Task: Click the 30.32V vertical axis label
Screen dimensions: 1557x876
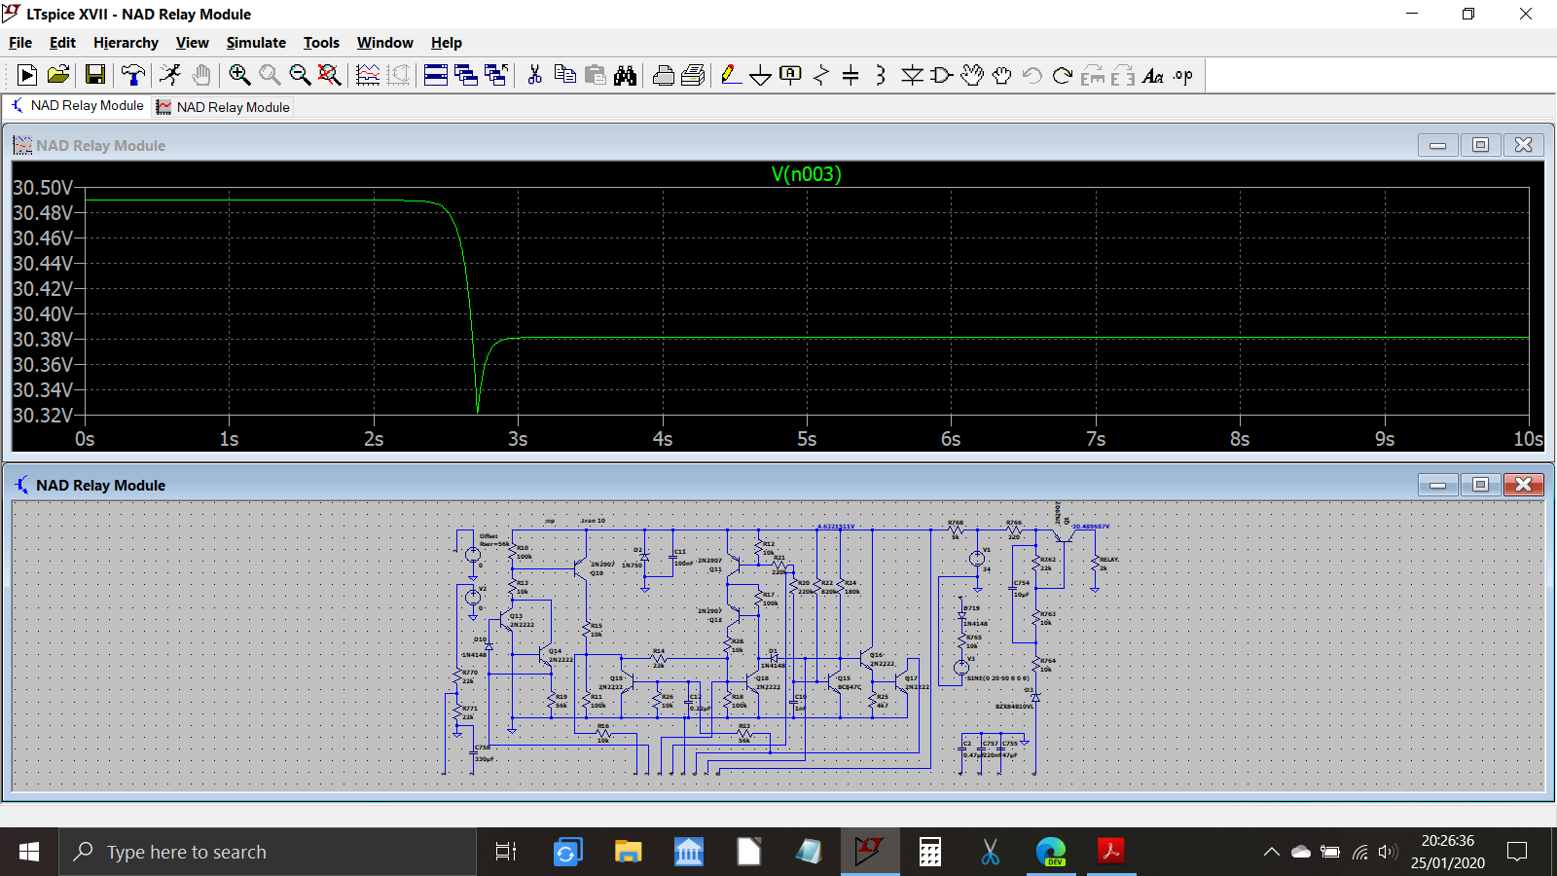Action: [x=43, y=416]
